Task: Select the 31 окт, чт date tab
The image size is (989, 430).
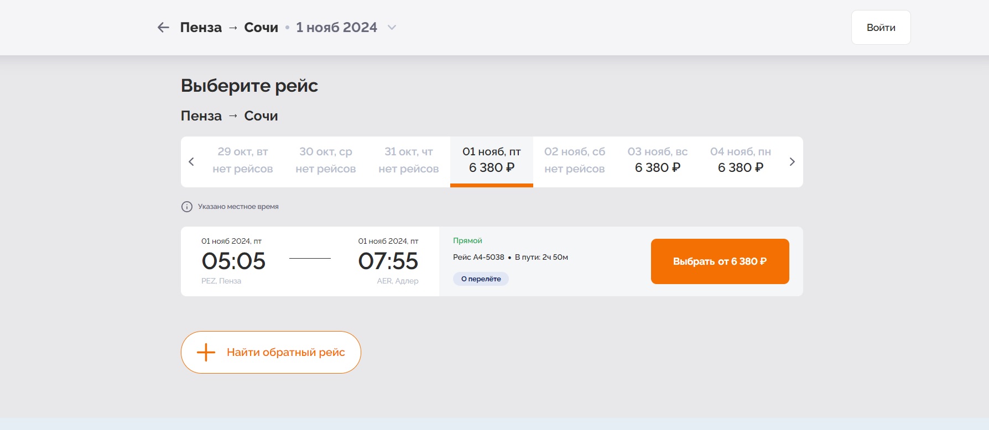Action: (409, 160)
